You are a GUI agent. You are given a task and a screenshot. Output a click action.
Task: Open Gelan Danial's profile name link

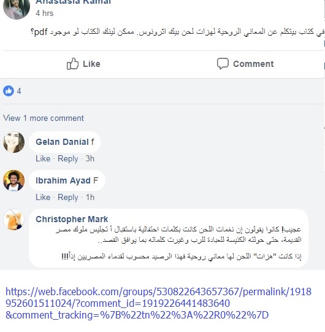point(62,142)
